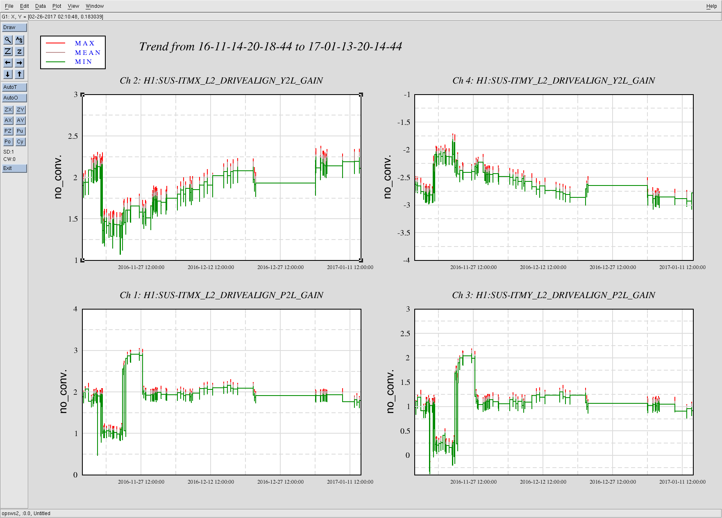The width and height of the screenshot is (722, 518).
Task: Click the top-left selection handle of Ch 2 graph
Action: pos(83,95)
